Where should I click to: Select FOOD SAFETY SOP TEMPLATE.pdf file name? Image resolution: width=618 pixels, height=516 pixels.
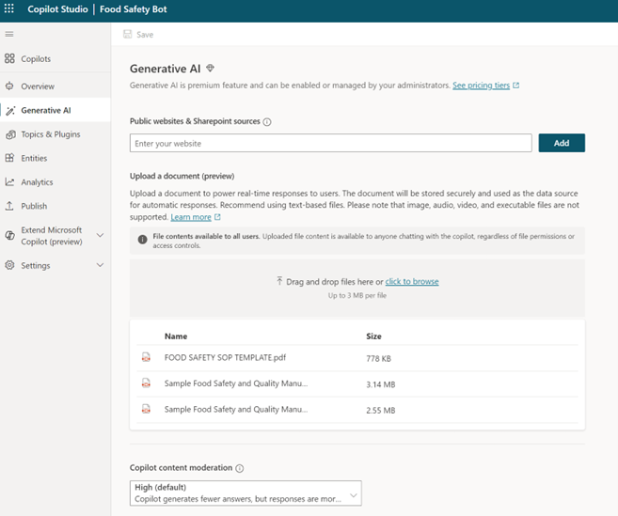(225, 358)
